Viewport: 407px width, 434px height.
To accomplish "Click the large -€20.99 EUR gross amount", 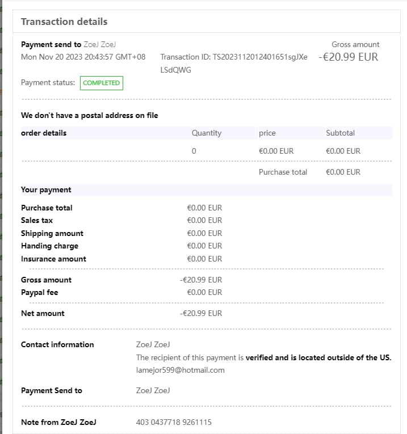I will coord(348,57).
